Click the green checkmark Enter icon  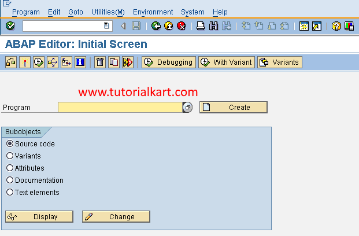tap(10, 26)
